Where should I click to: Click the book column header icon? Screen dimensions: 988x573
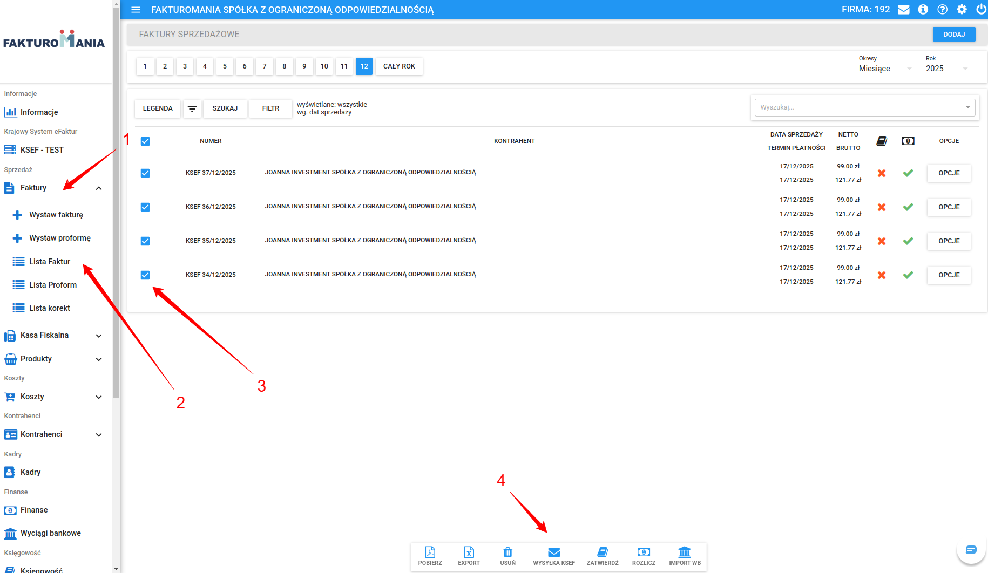882,141
